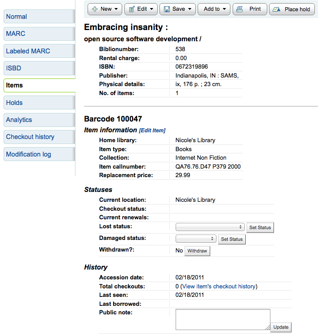Open the Modification log tab
The image size is (318, 335).
[x=39, y=154]
